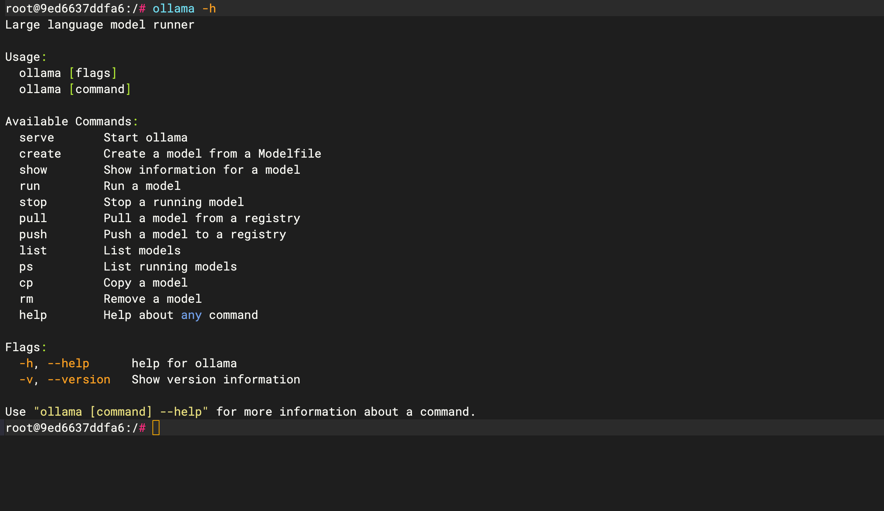
Task: Click the 'rm' command entry
Action: pyautogui.click(x=26, y=299)
